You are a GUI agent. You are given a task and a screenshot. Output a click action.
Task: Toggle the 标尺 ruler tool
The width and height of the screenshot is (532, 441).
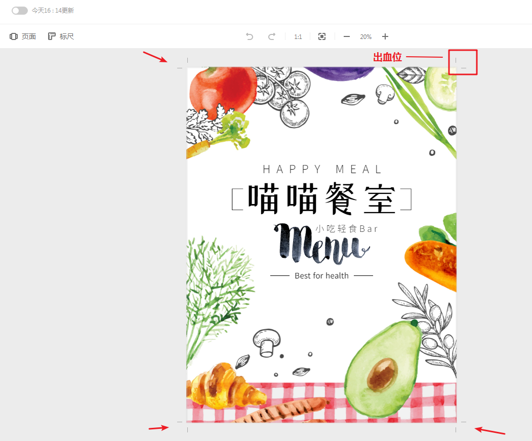click(61, 36)
